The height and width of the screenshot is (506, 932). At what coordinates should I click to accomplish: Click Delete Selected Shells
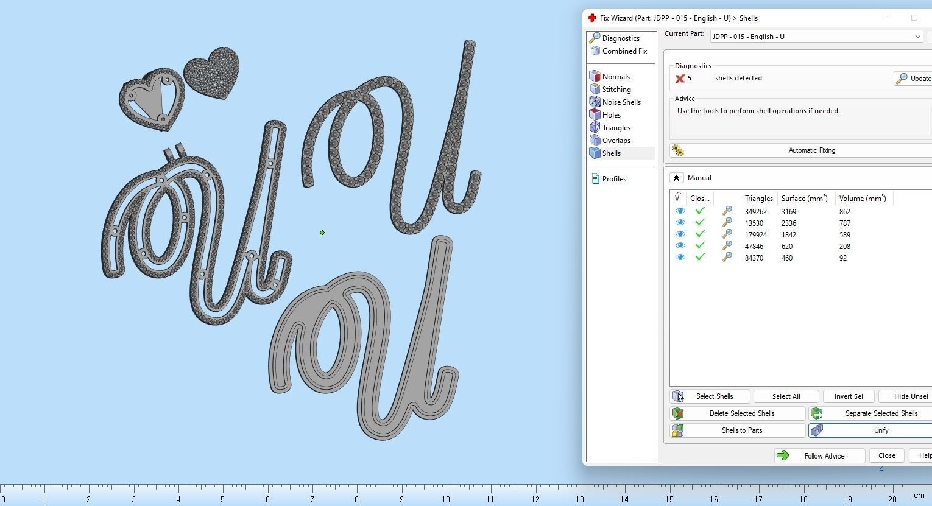tap(738, 413)
